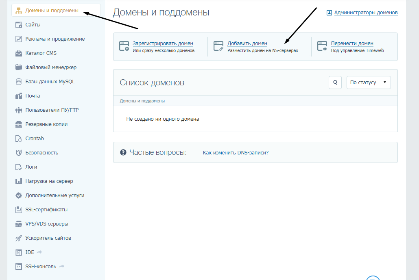The height and width of the screenshot is (280, 419).
Task: Click the MySQL databases cylinder icon
Action: [x=18, y=82]
